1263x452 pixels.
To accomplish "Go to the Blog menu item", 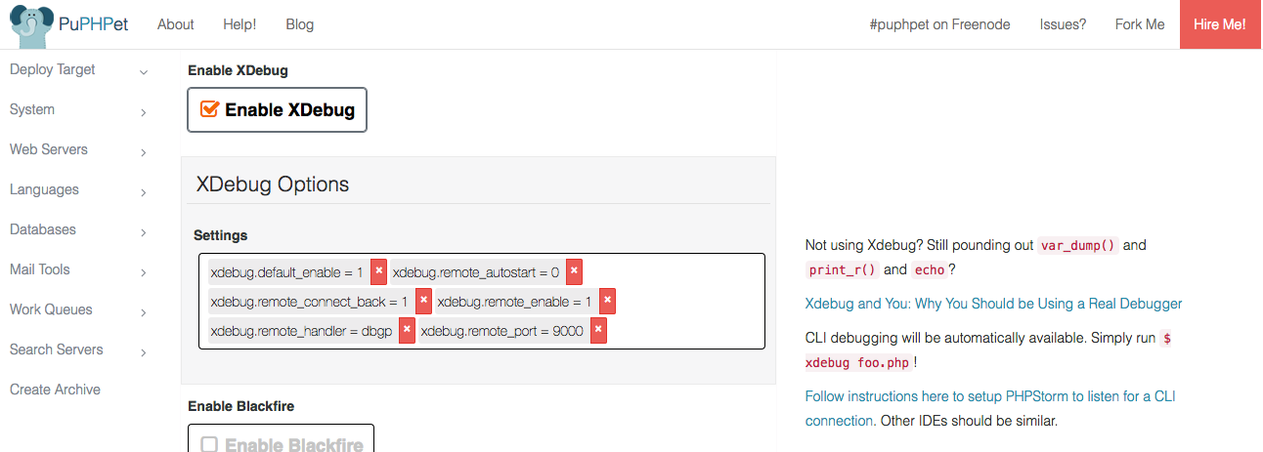I will point(300,24).
